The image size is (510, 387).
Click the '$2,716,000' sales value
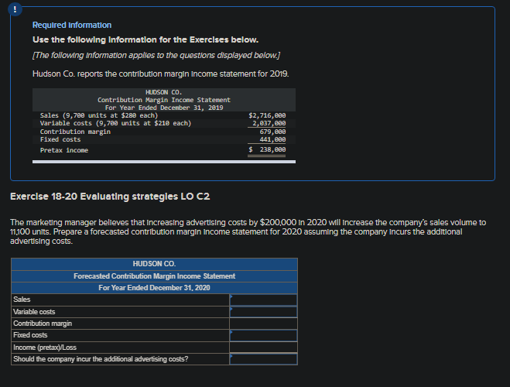[x=267, y=115]
